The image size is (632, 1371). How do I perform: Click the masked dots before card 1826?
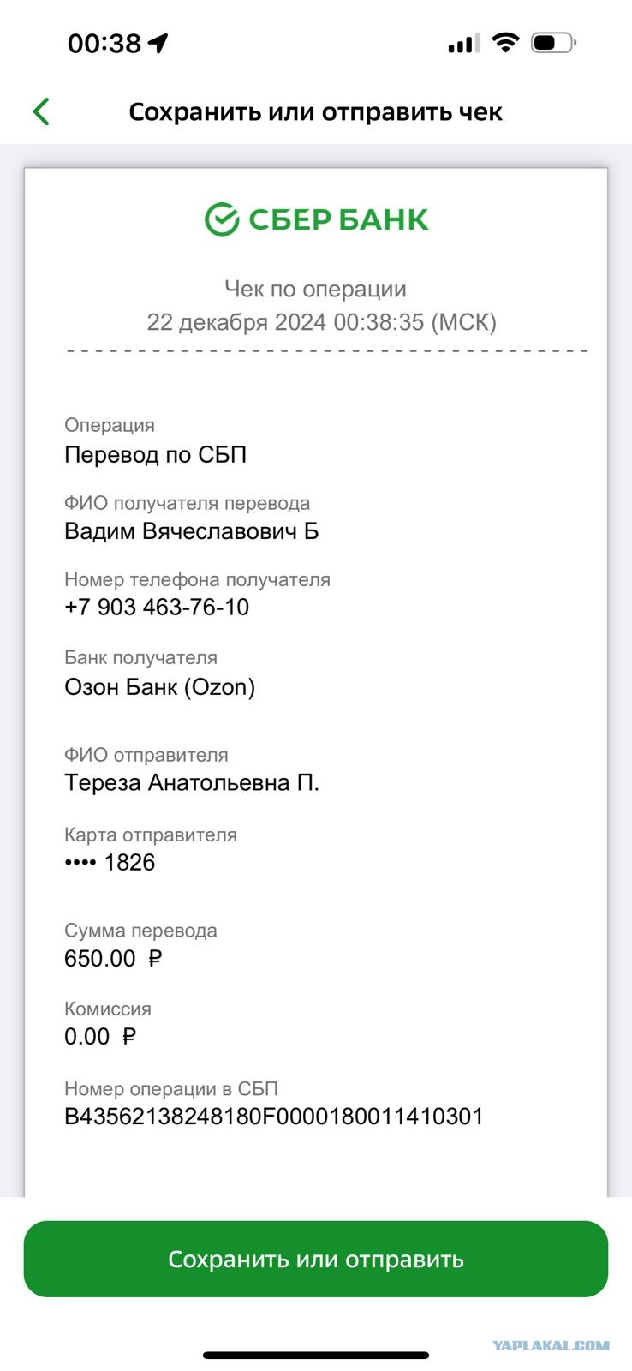point(80,862)
